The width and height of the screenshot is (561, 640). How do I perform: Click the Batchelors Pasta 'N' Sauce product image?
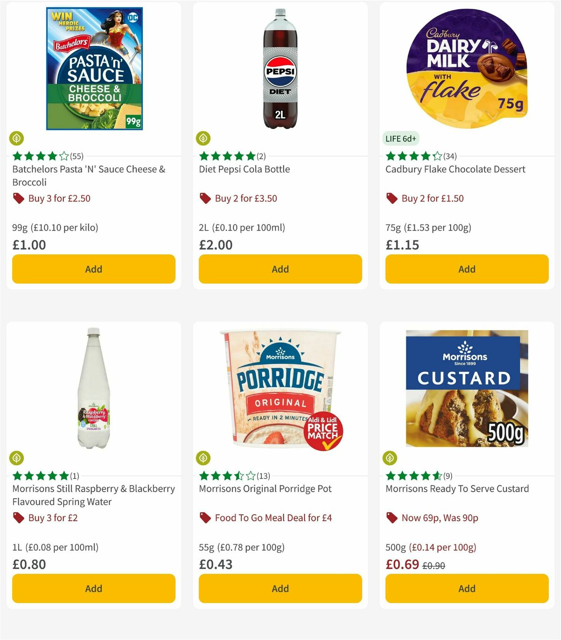click(x=93, y=68)
